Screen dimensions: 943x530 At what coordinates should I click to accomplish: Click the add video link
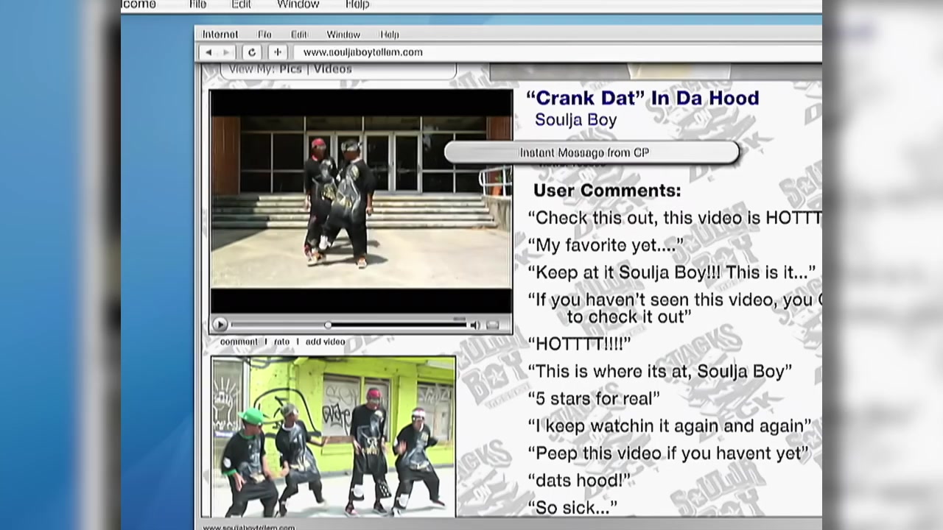[325, 342]
